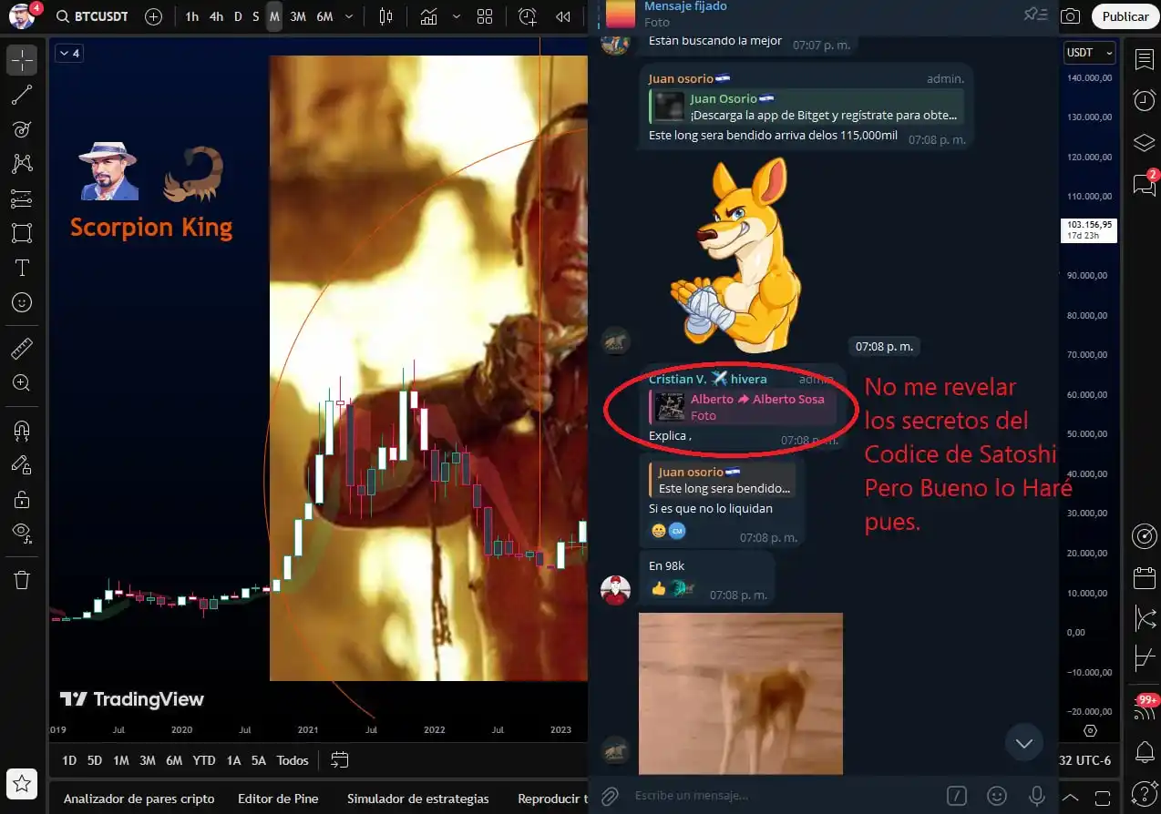Toggle the chart fullscreen frame icon
Screen dimensions: 1161x814
tap(1104, 797)
